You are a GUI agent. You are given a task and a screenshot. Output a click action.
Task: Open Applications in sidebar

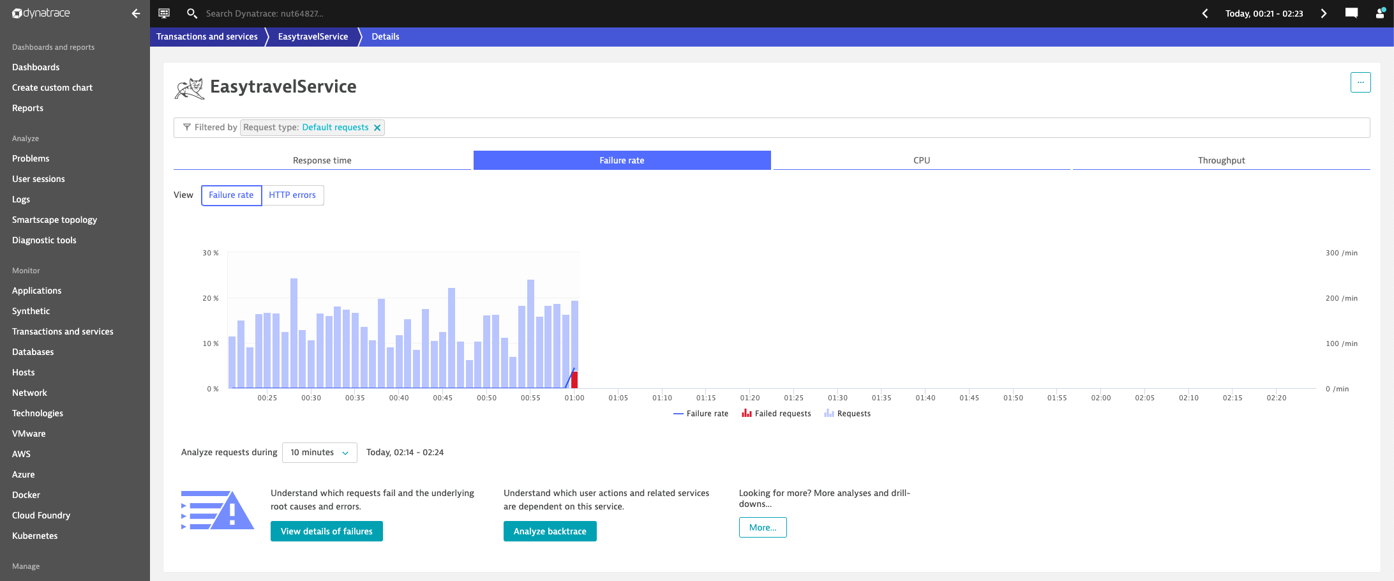(36, 290)
